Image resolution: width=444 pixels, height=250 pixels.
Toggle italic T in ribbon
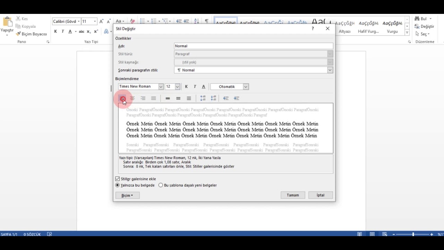pos(63,32)
